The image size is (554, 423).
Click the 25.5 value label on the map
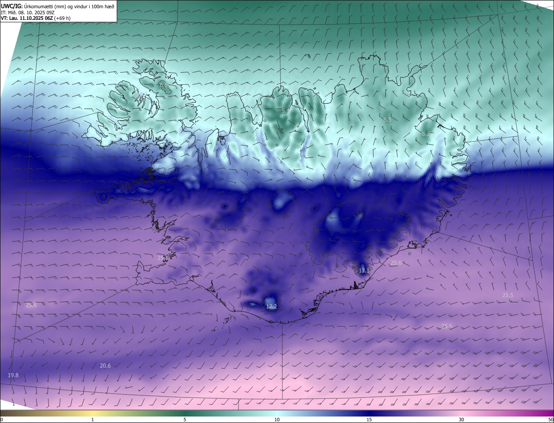click(x=508, y=295)
